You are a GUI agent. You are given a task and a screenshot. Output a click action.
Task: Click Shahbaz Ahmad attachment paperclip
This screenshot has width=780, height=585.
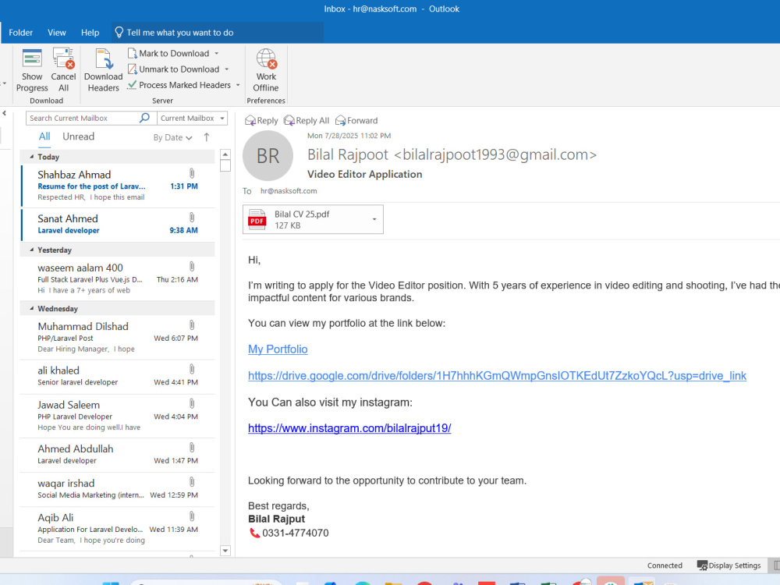192,173
